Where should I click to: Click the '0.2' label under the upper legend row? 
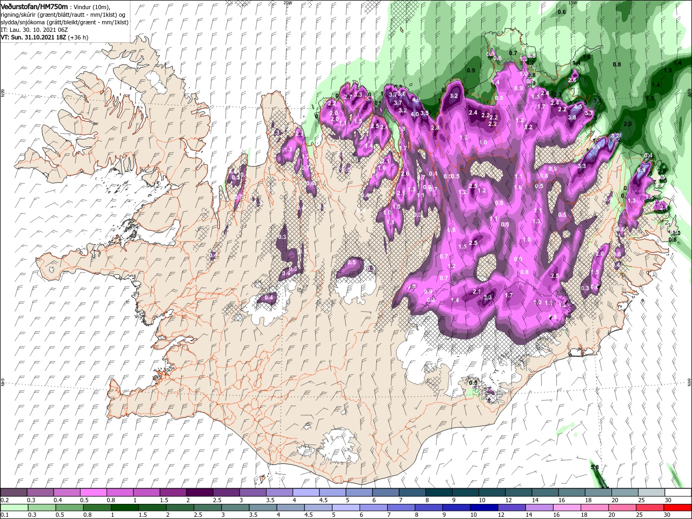[5, 500]
